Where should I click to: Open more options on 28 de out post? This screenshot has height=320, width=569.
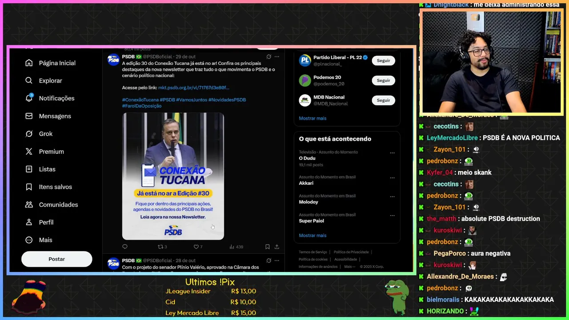[277, 260]
